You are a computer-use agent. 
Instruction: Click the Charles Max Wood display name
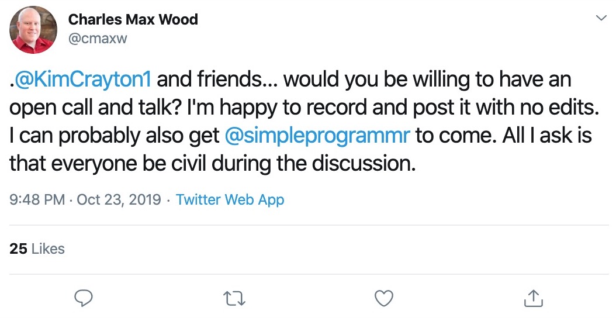click(133, 19)
